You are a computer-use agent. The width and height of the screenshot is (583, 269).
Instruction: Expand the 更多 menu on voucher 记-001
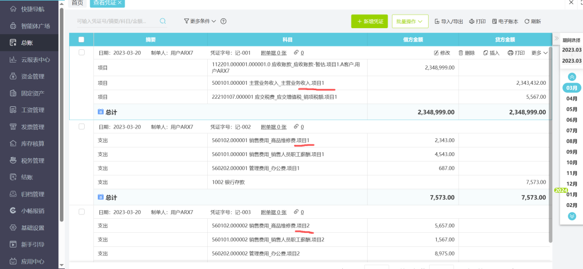539,53
